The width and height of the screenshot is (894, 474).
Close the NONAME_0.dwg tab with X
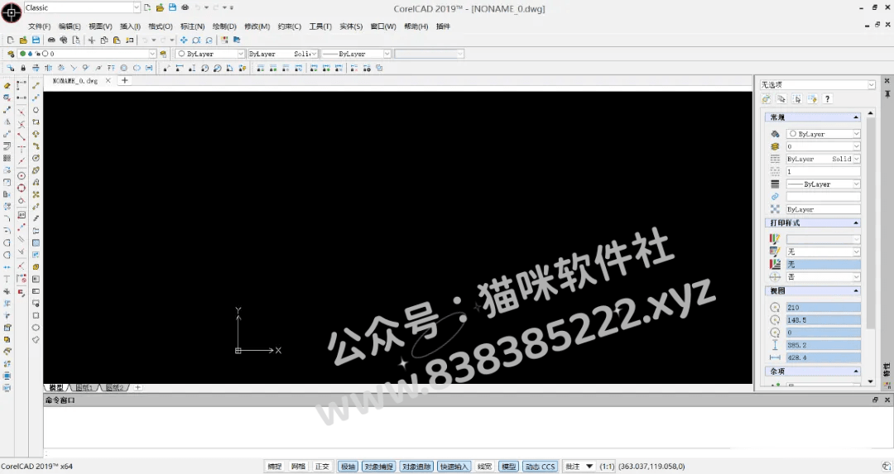108,81
